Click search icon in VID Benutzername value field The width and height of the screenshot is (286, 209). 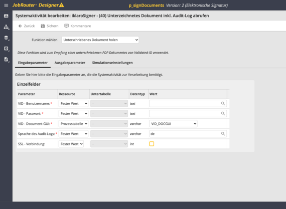click(223, 104)
